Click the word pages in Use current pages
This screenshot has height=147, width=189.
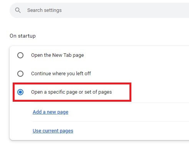click(x=66, y=131)
